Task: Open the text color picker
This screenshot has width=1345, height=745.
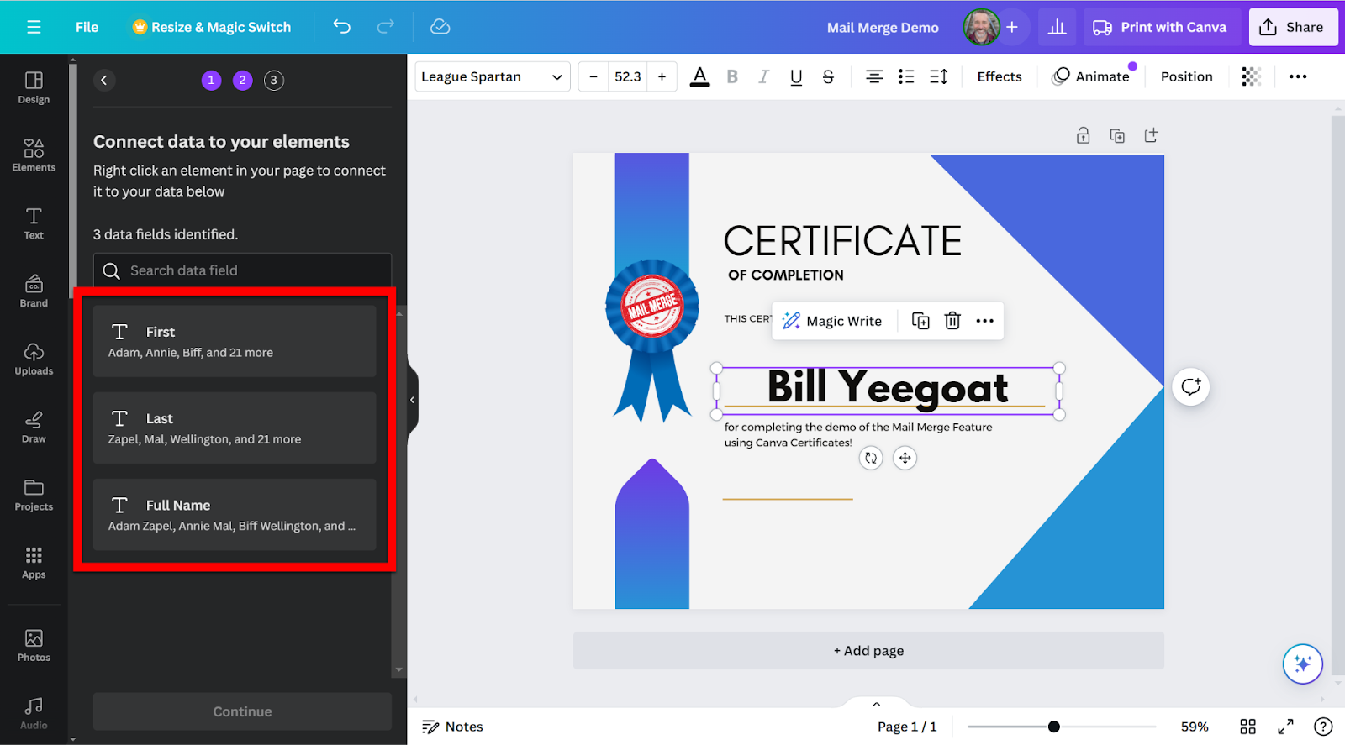Action: point(699,76)
